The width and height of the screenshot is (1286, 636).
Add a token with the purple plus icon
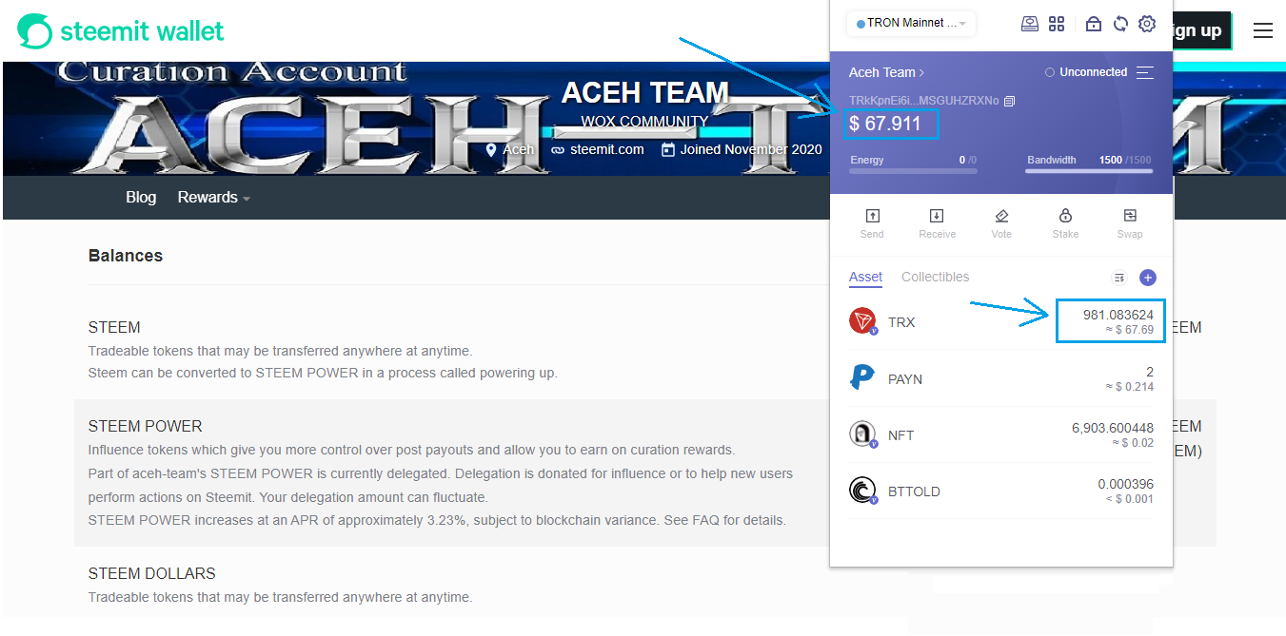(1148, 278)
